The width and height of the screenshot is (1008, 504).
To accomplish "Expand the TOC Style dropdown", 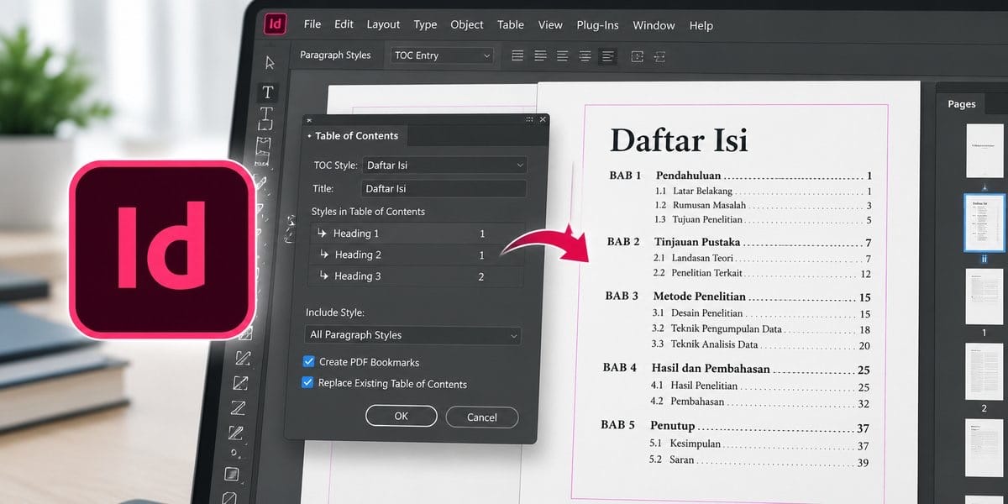I will pyautogui.click(x=444, y=165).
